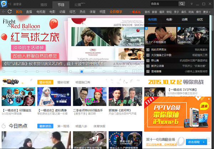Click the 今日热点 clock icon
This screenshot has height=149, width=214.
[4, 126]
